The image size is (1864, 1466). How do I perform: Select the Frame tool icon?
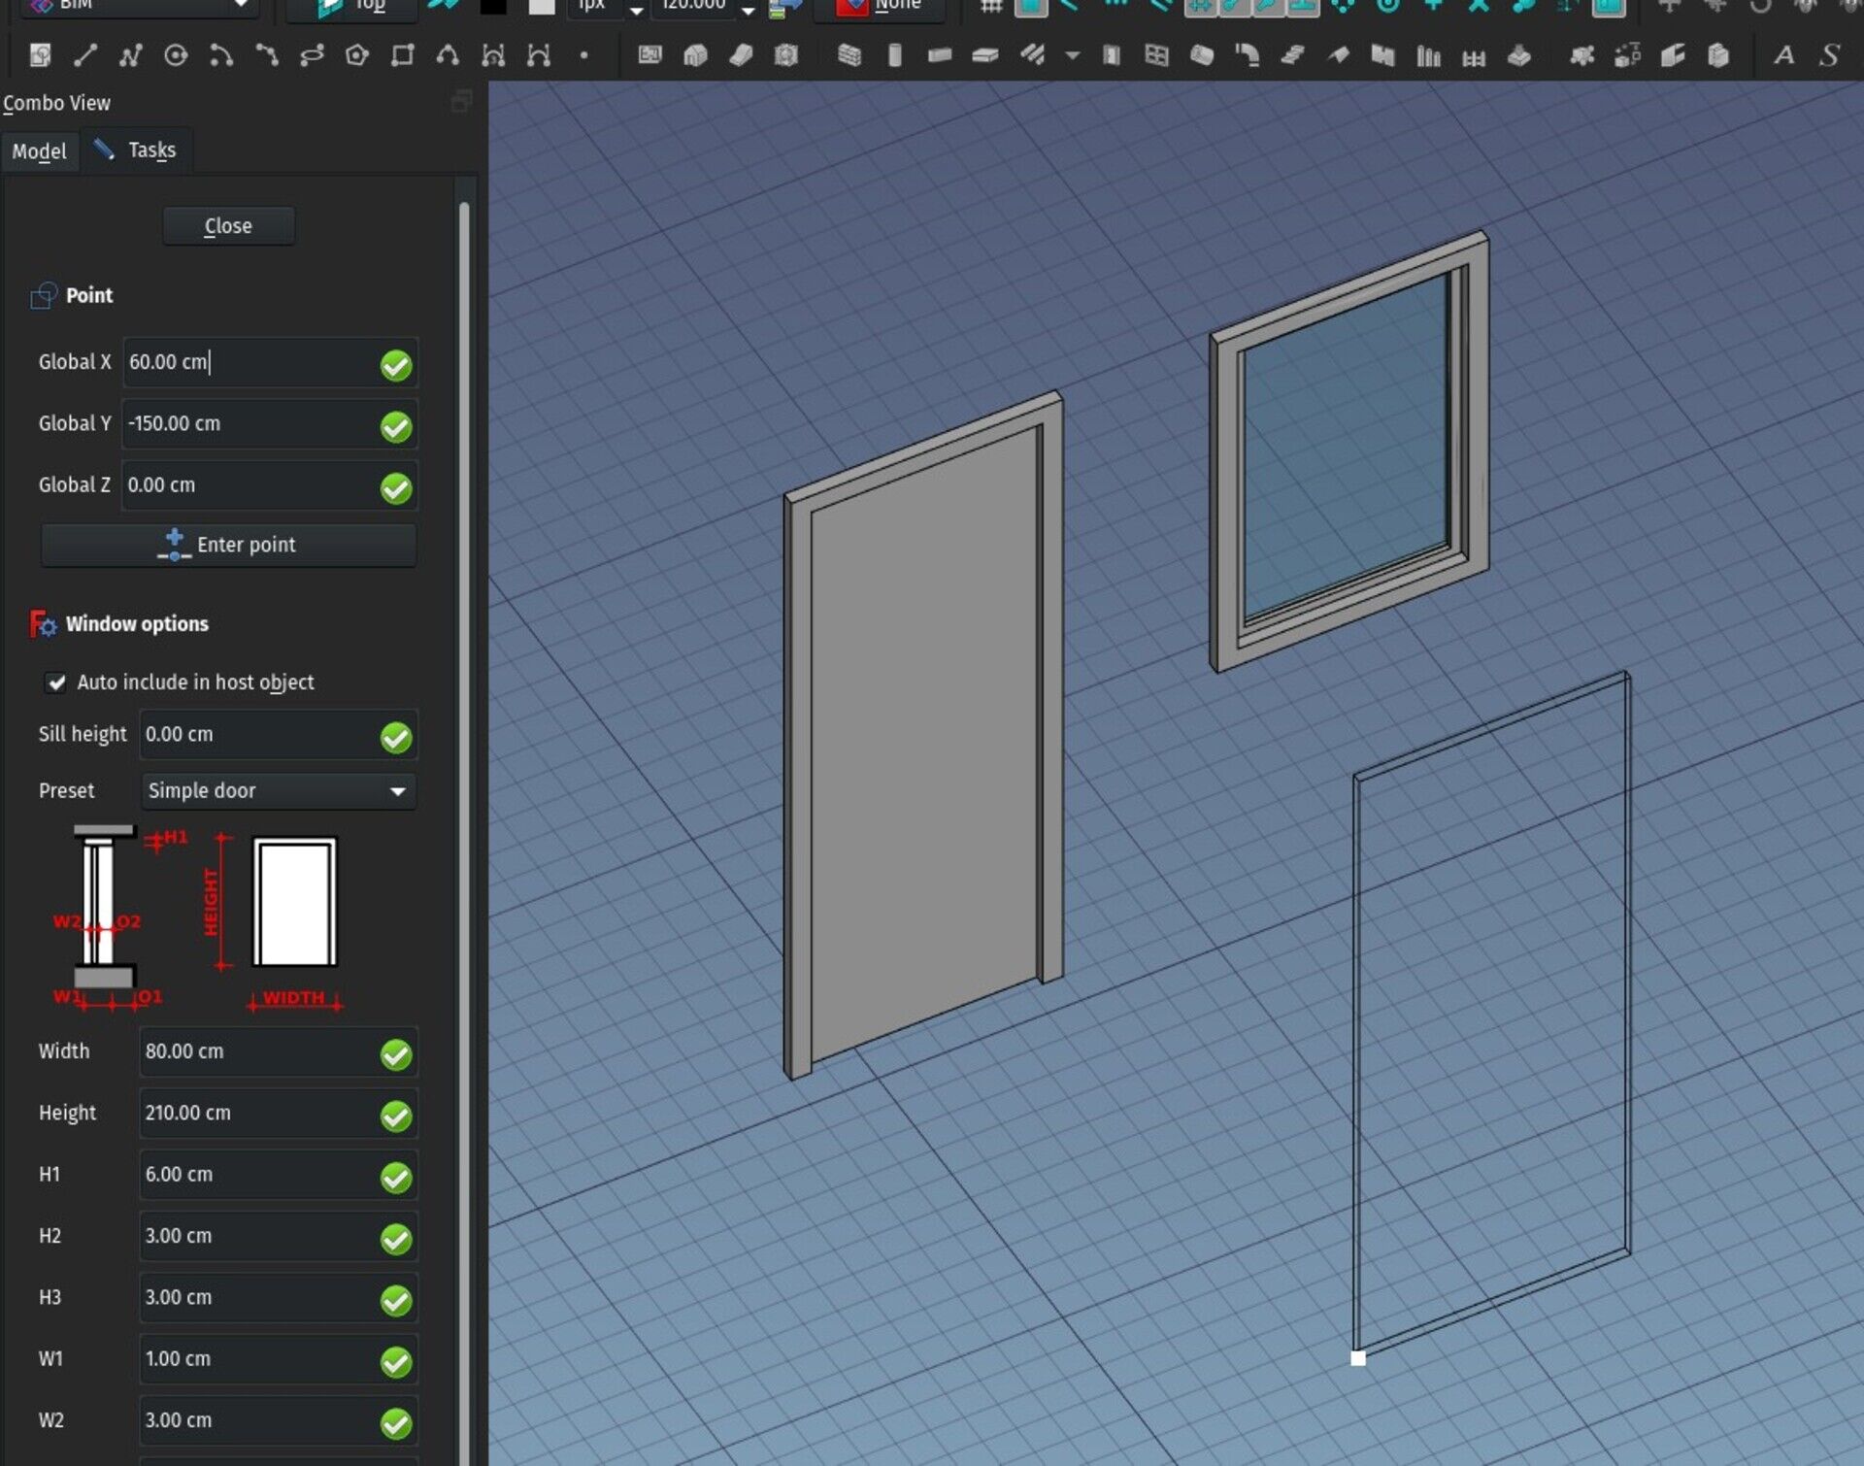1428,55
